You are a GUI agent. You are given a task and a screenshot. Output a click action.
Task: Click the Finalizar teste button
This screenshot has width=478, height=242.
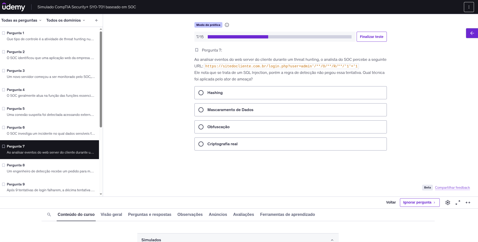[x=371, y=37]
